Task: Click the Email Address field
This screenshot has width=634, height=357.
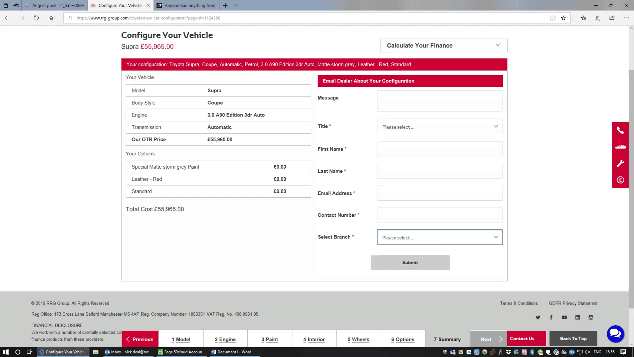Action: (x=440, y=193)
